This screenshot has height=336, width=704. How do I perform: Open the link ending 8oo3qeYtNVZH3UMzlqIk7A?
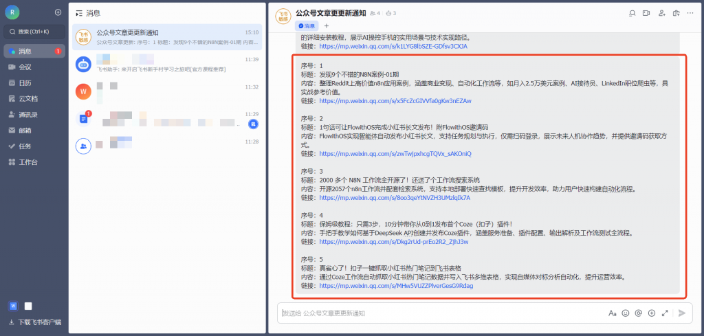tap(395, 198)
